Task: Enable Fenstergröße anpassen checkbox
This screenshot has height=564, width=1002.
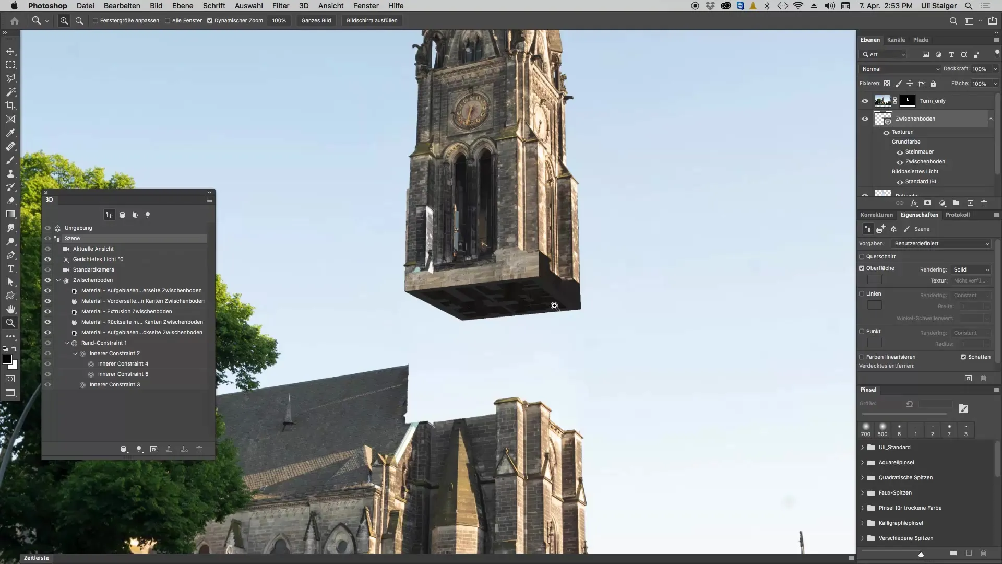Action: click(96, 21)
